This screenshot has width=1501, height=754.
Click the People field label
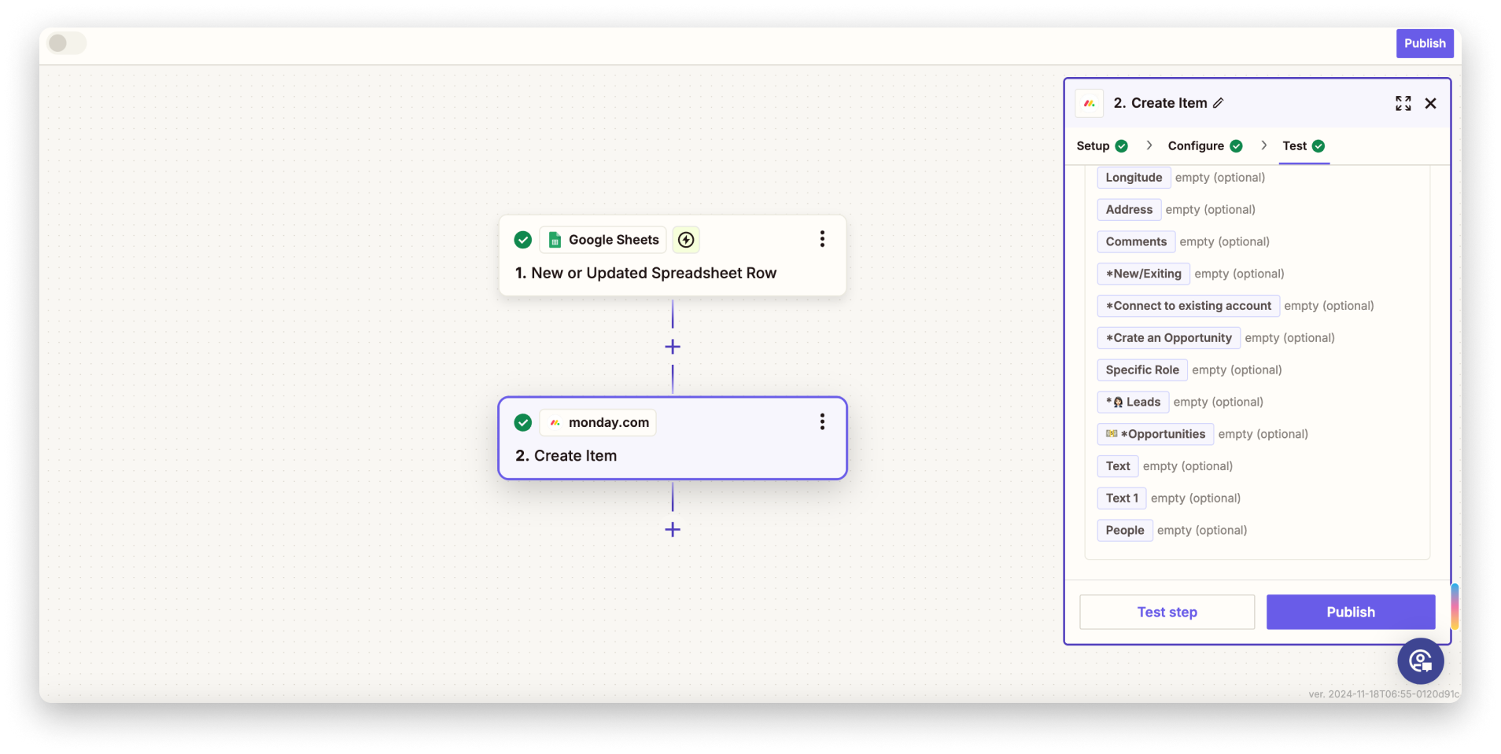pos(1125,531)
